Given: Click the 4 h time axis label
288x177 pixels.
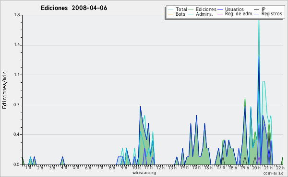Looking at the screenshot, I should coord(64,167).
